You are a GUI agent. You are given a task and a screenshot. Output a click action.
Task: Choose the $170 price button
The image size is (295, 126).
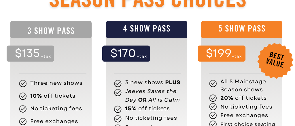[x=126, y=54]
